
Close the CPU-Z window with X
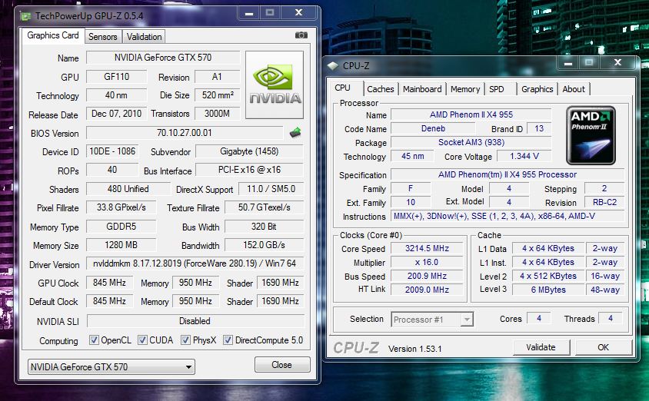point(617,62)
